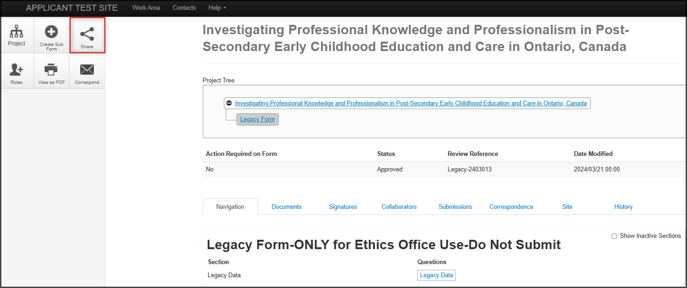The image size is (687, 288).
Task: Click the Share icon
Action: [87, 34]
